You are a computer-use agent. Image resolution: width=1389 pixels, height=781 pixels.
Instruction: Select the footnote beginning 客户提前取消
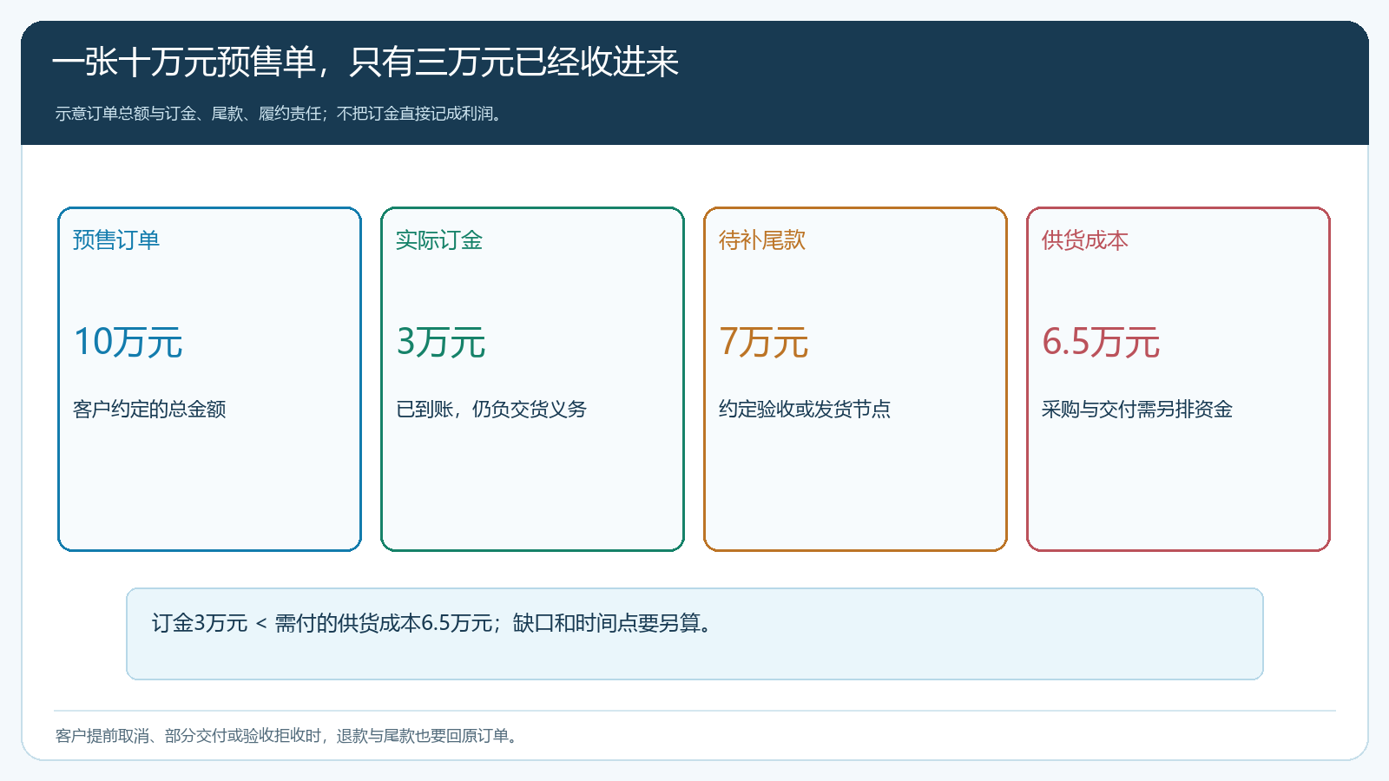[288, 736]
